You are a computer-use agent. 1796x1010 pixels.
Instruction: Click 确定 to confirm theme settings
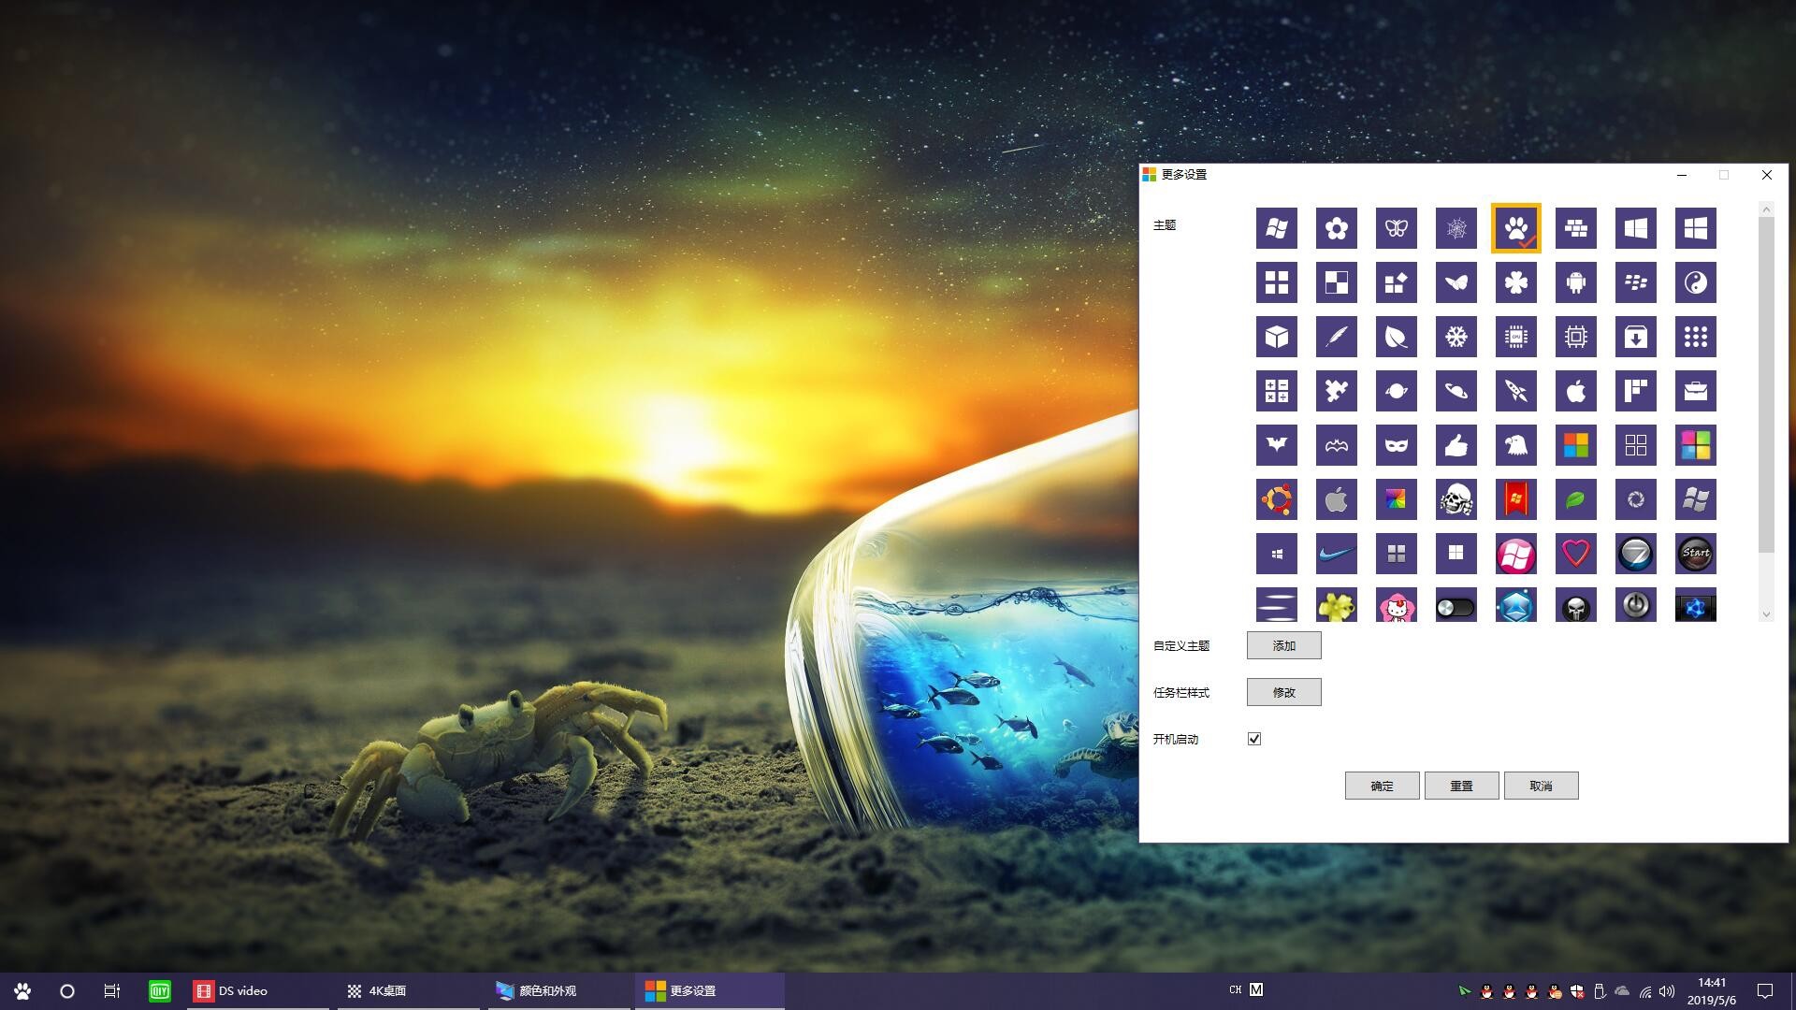(x=1382, y=785)
